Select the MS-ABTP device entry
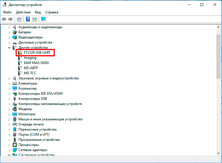The width and height of the screenshot is (222, 163). click(x=31, y=68)
